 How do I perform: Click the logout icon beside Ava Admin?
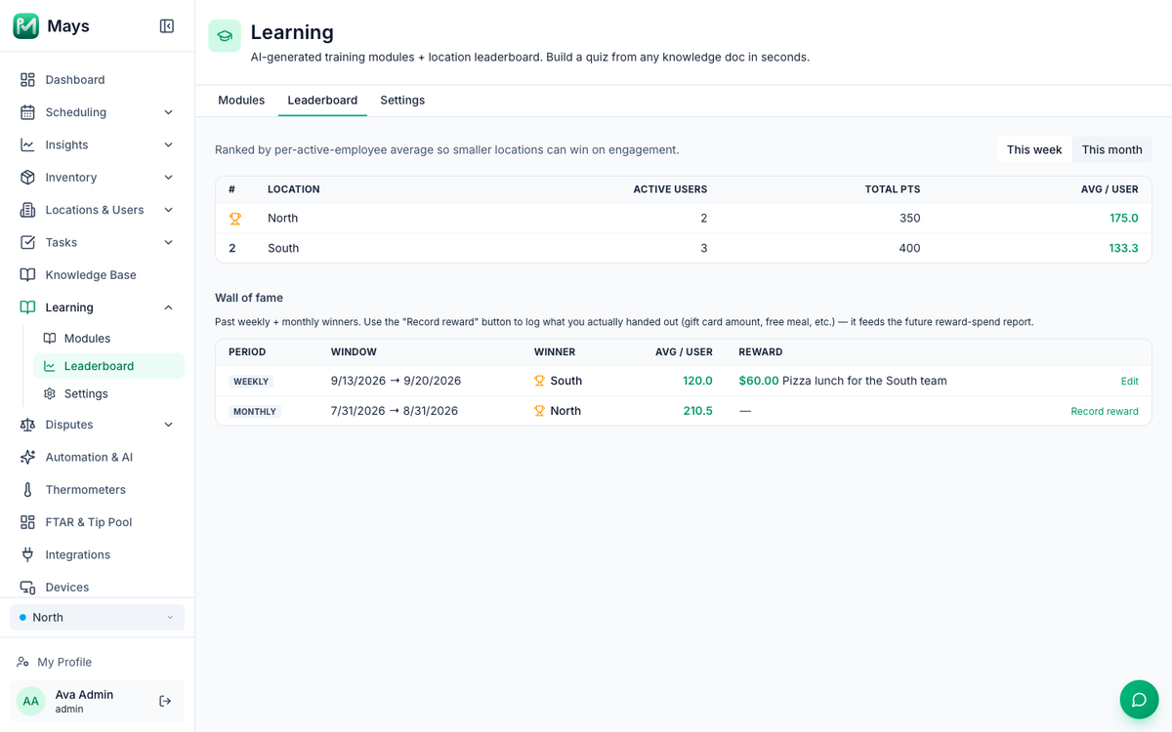pos(165,701)
